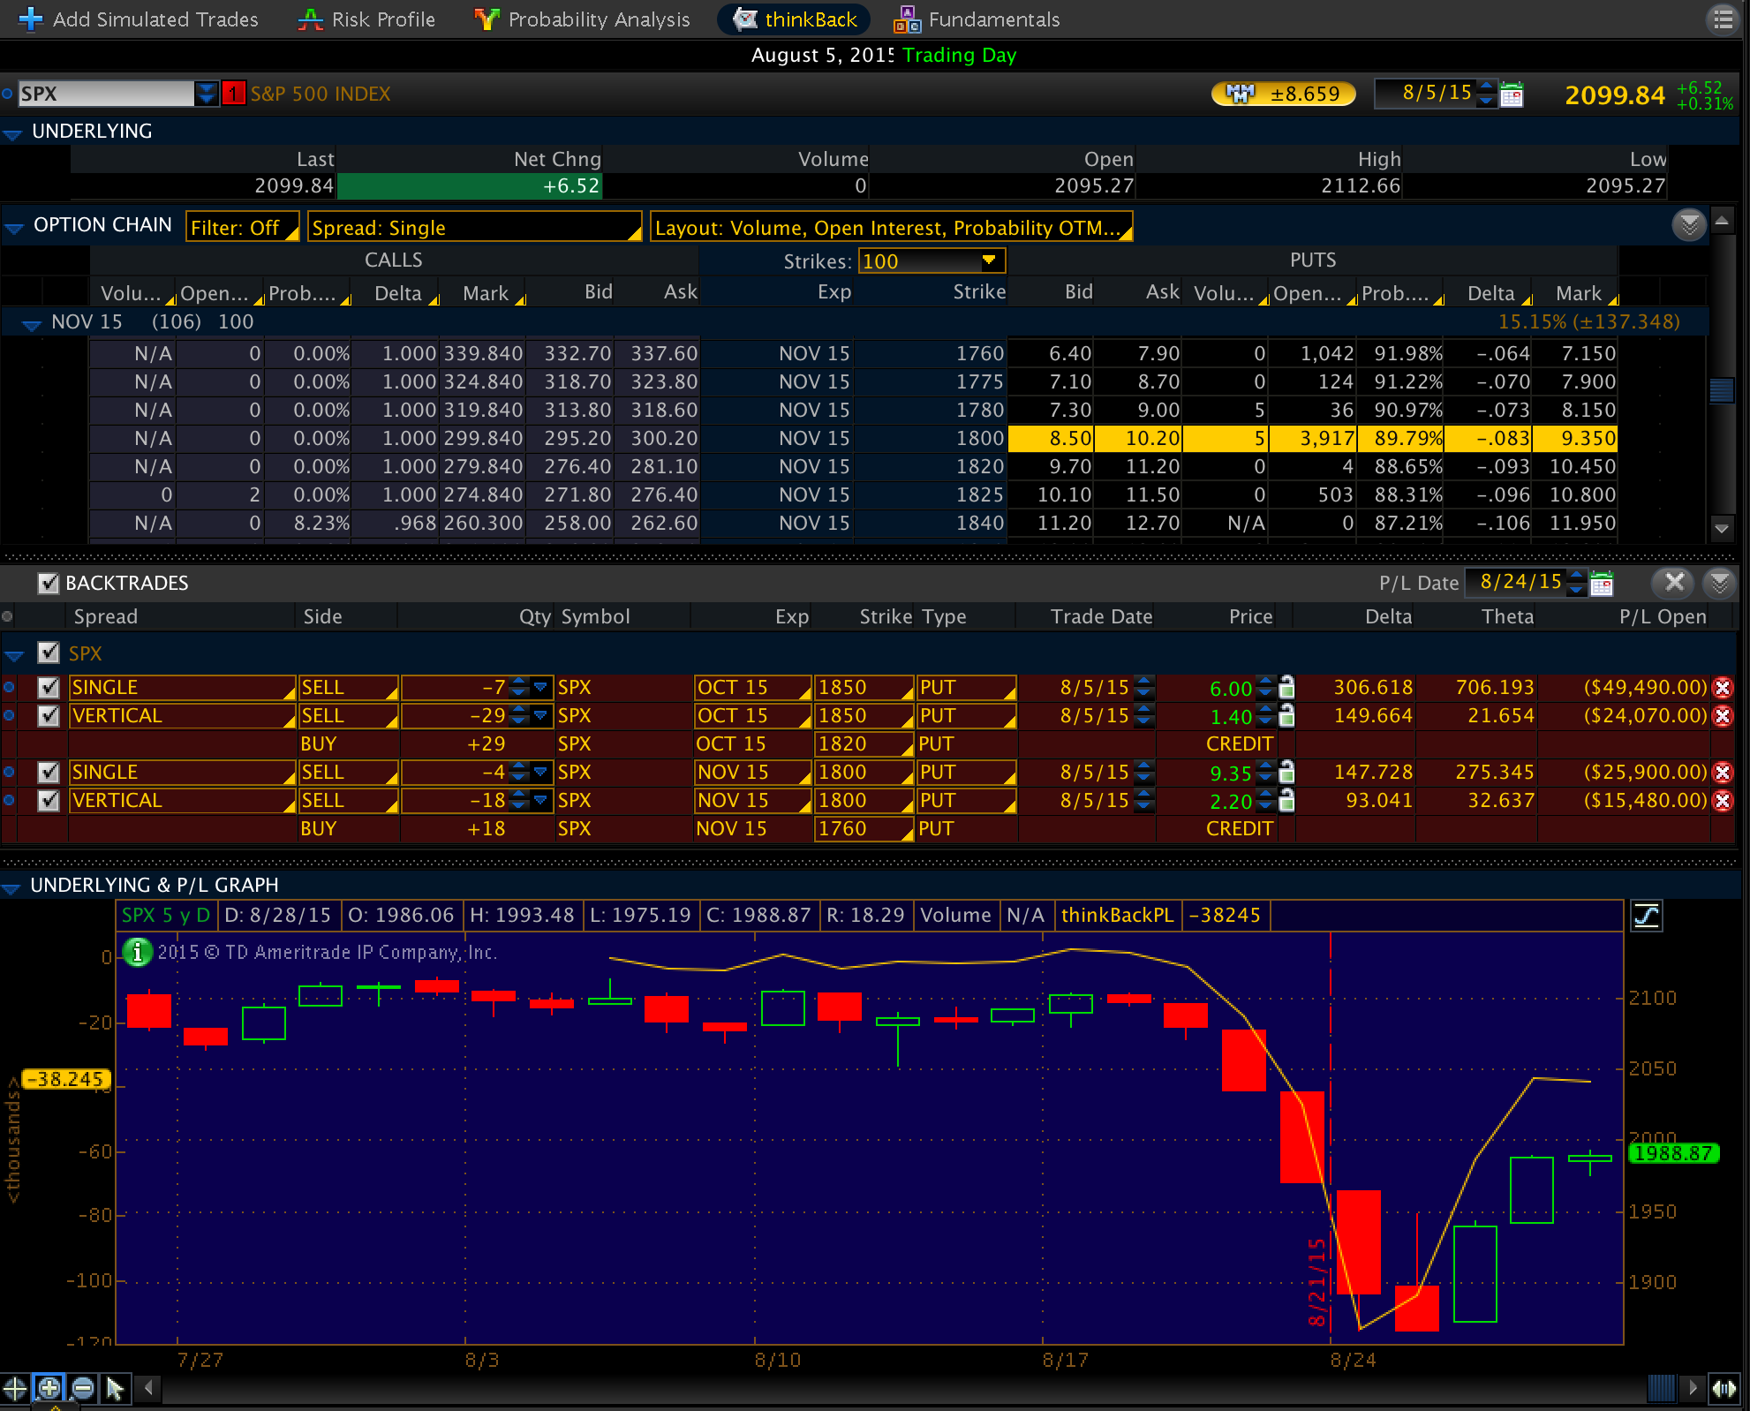This screenshot has width=1750, height=1411.
Task: Delete the SINGLE OCT 15 trade with red X
Action: point(1722,687)
